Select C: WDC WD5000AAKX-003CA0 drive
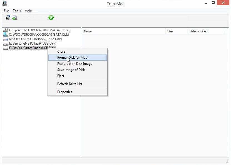Image resolution: width=231 pixels, height=165 pixels. click(39, 35)
